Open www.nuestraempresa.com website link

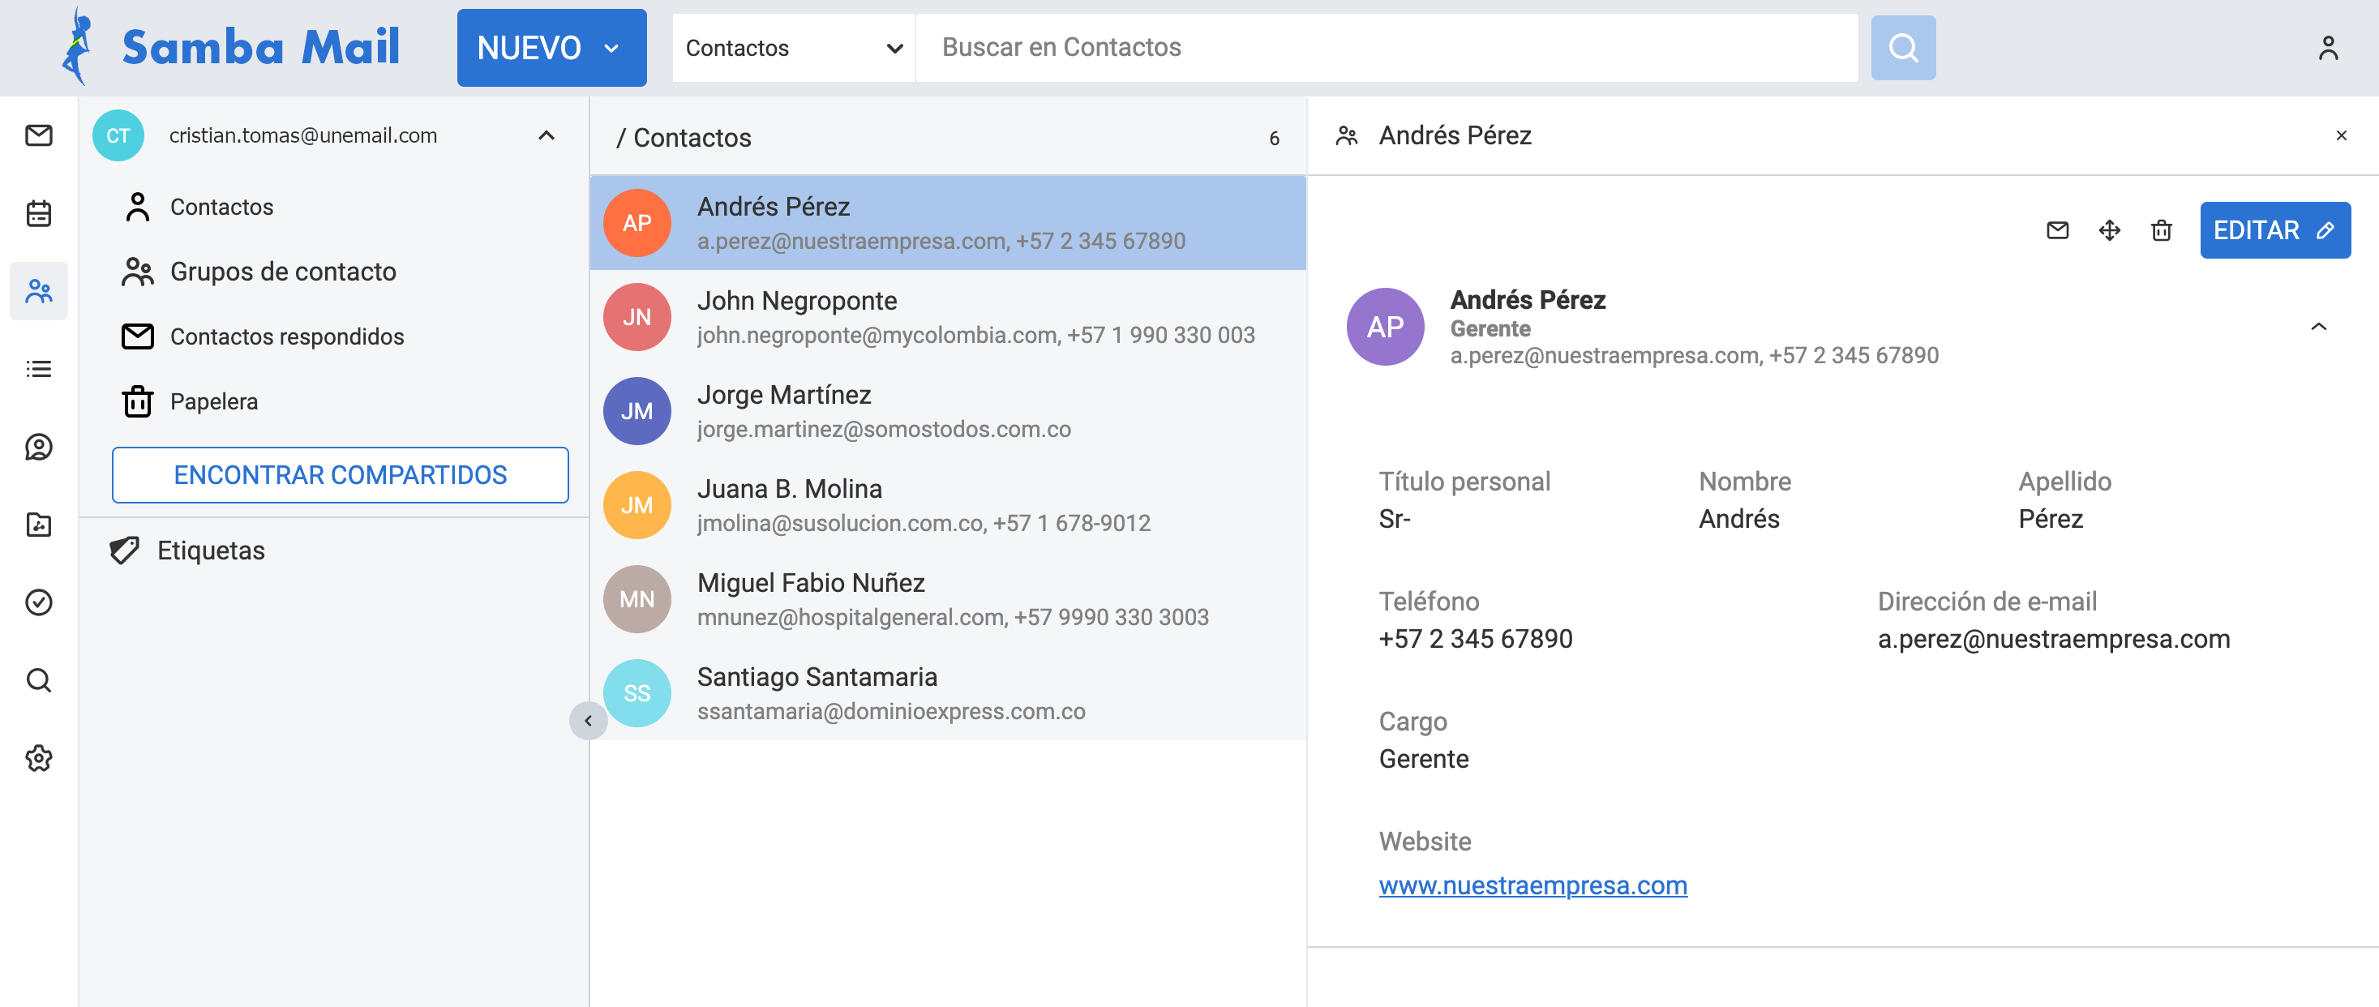1532,885
